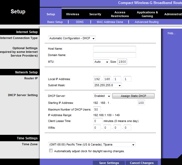
Task: Open the Security tab
Action: [x=95, y=14]
